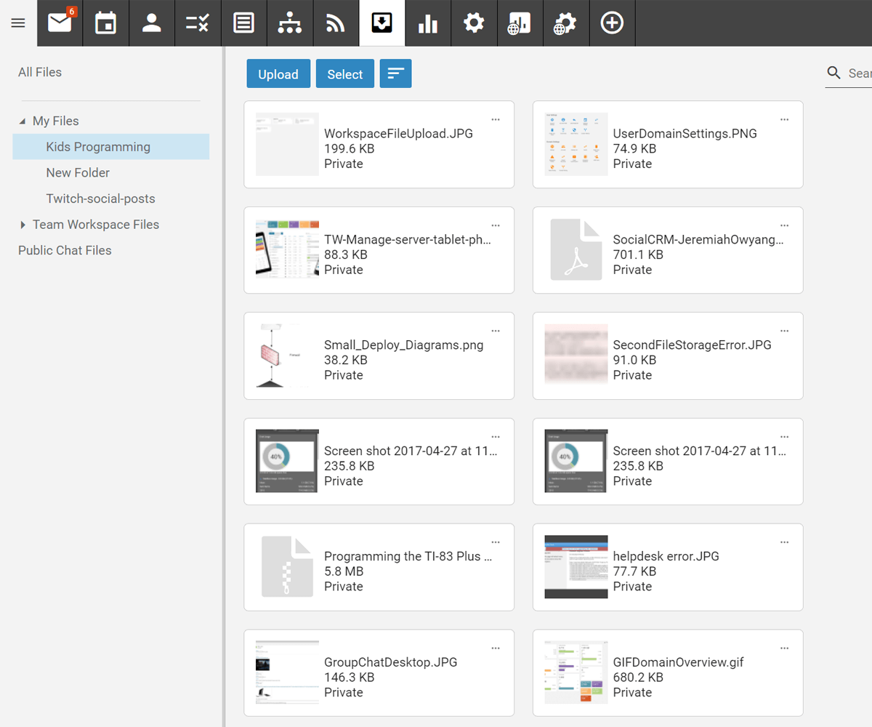Click the My Files label
This screenshot has height=727, width=872.
[x=56, y=121]
